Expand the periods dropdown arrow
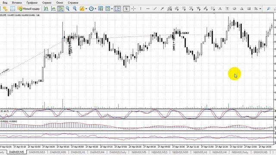276x155 pixels. pos(95,9)
